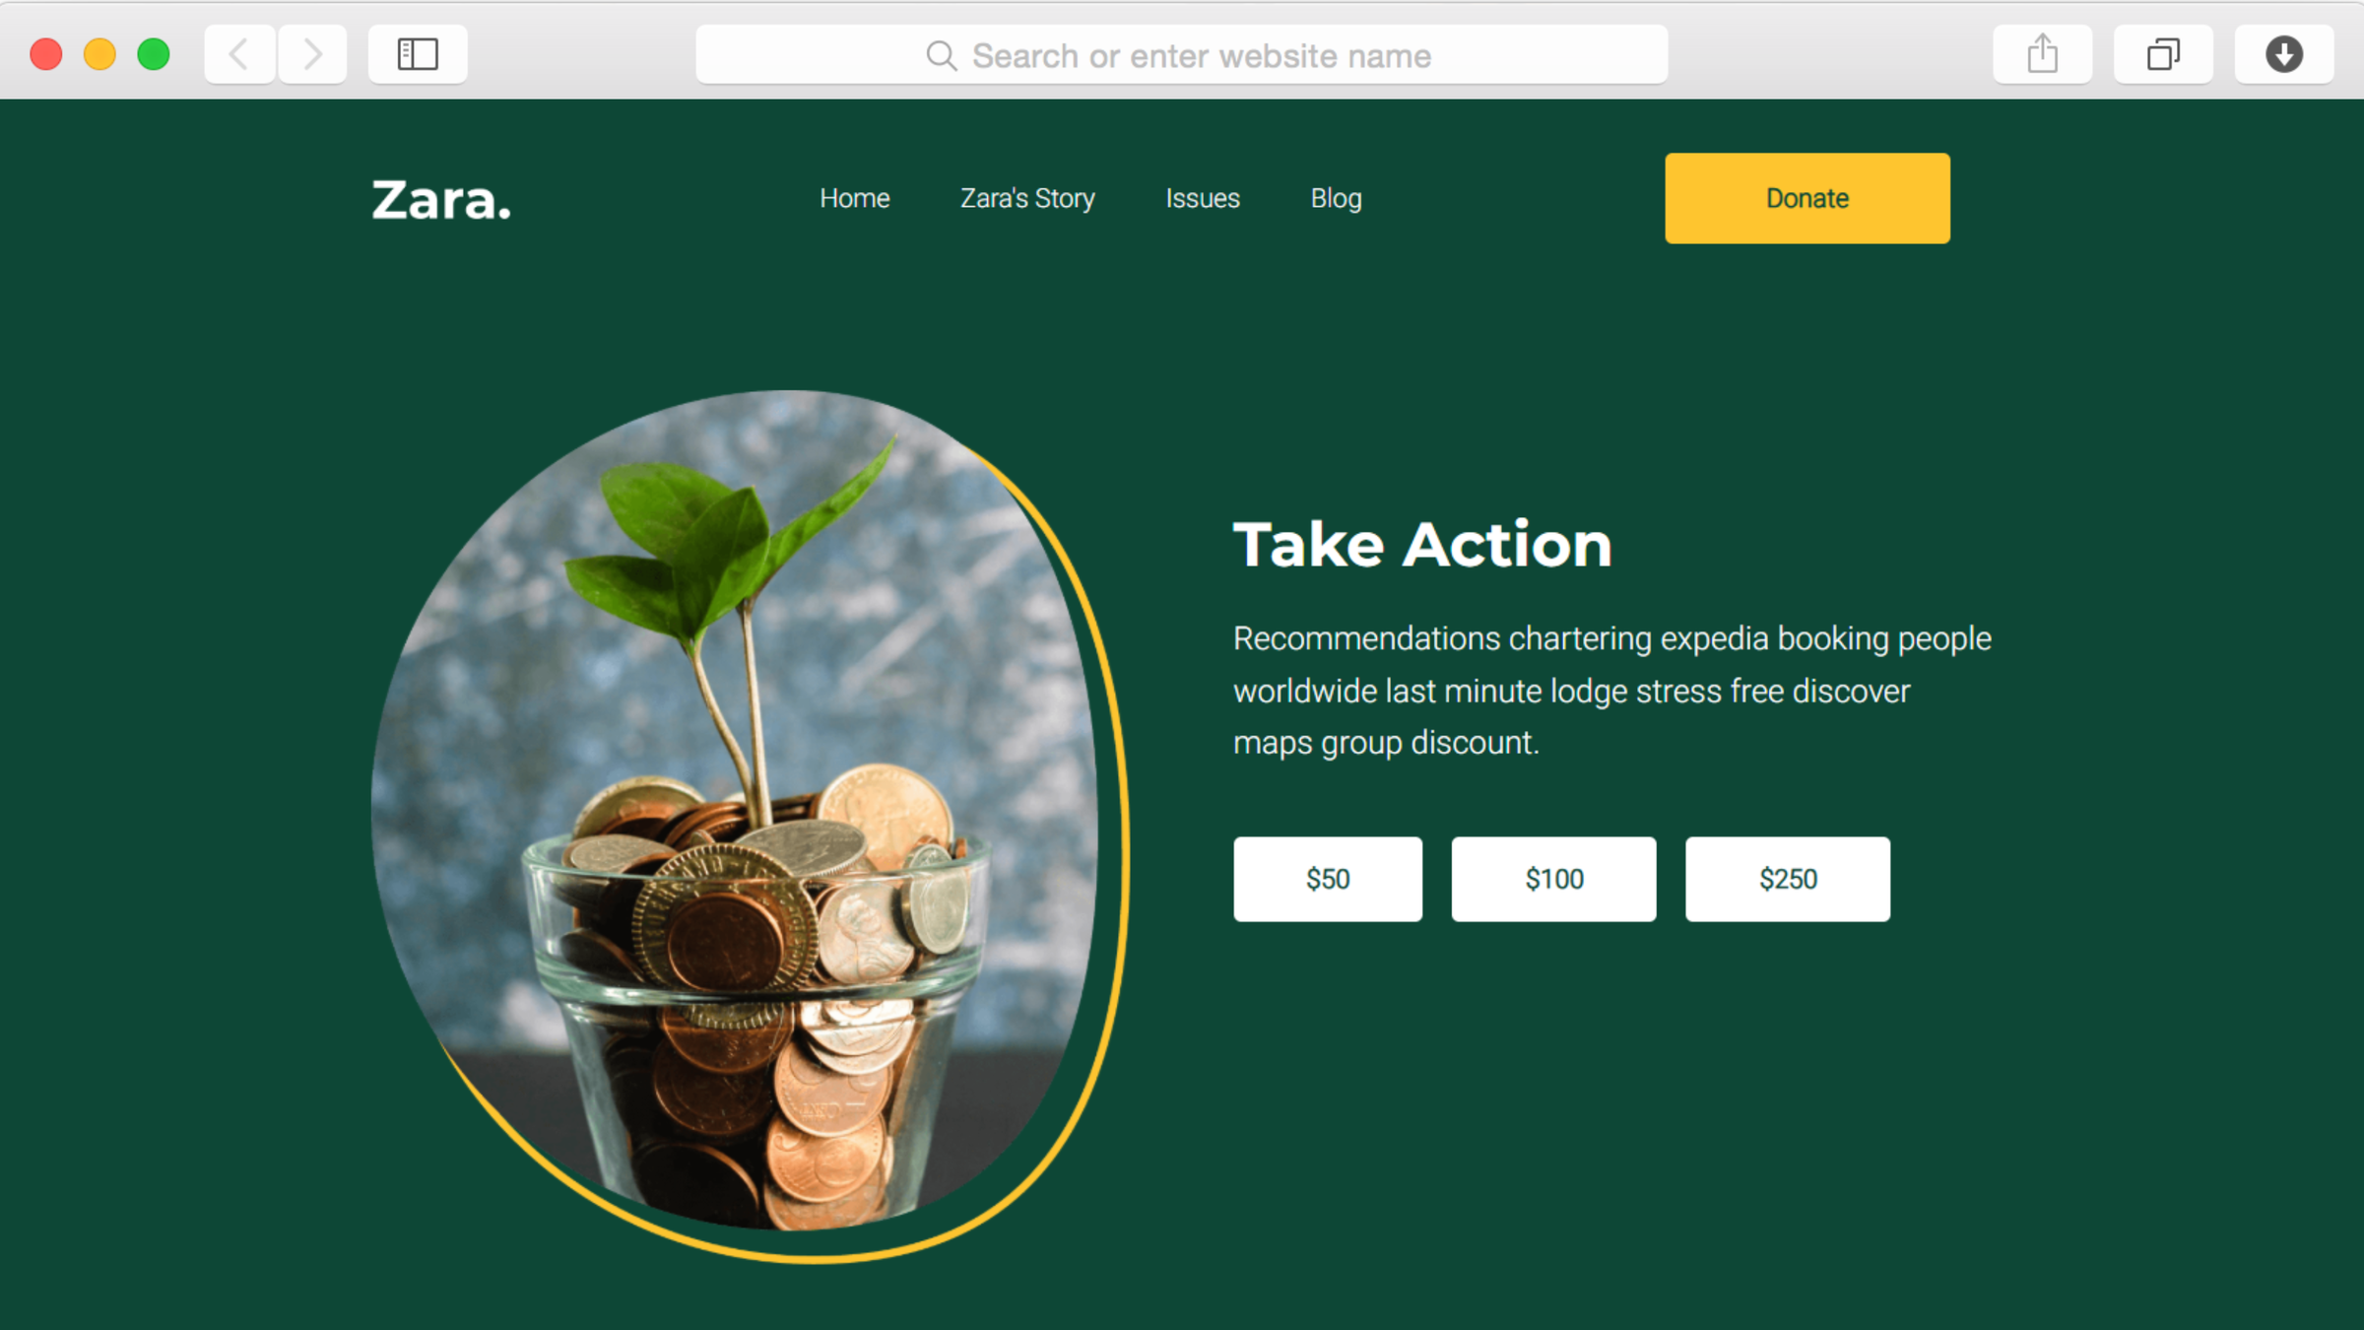Focus the website address search field
Image resolution: width=2364 pixels, height=1330 pixels.
click(x=1181, y=55)
